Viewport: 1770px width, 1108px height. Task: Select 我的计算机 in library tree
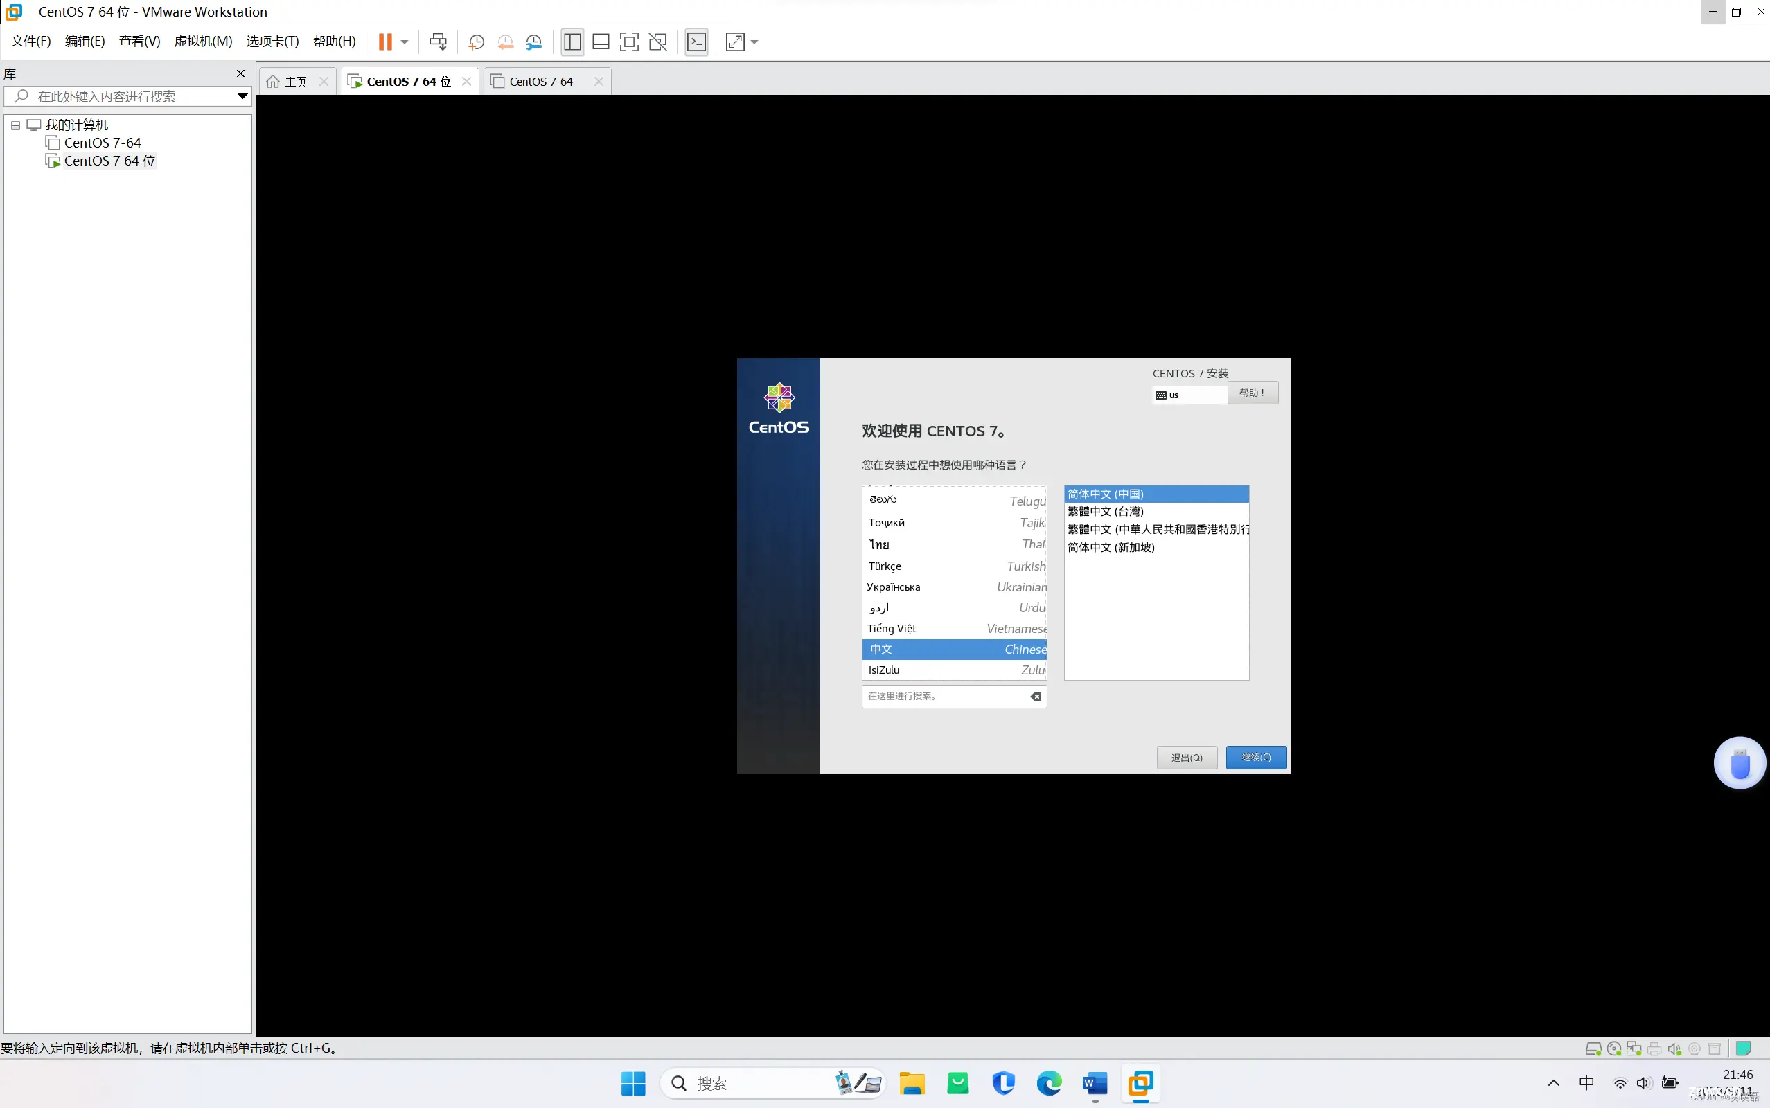point(76,125)
